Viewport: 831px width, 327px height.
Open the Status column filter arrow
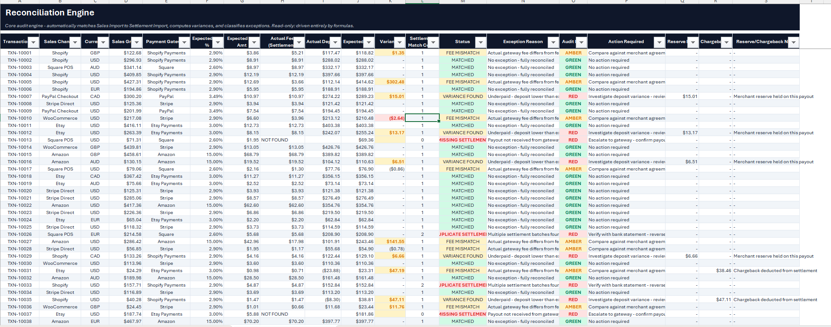pos(481,42)
